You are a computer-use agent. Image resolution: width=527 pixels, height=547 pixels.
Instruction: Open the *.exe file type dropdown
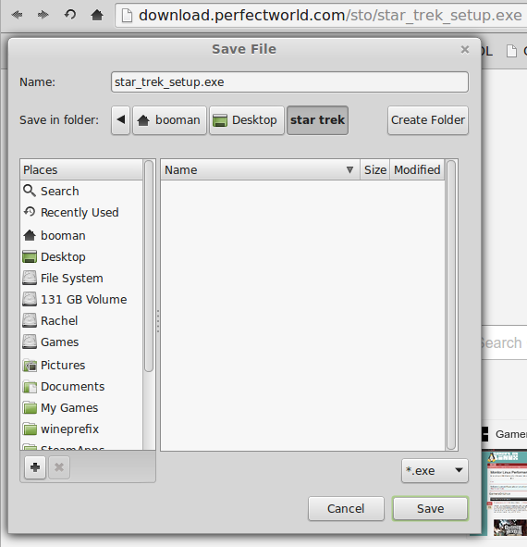pos(435,470)
